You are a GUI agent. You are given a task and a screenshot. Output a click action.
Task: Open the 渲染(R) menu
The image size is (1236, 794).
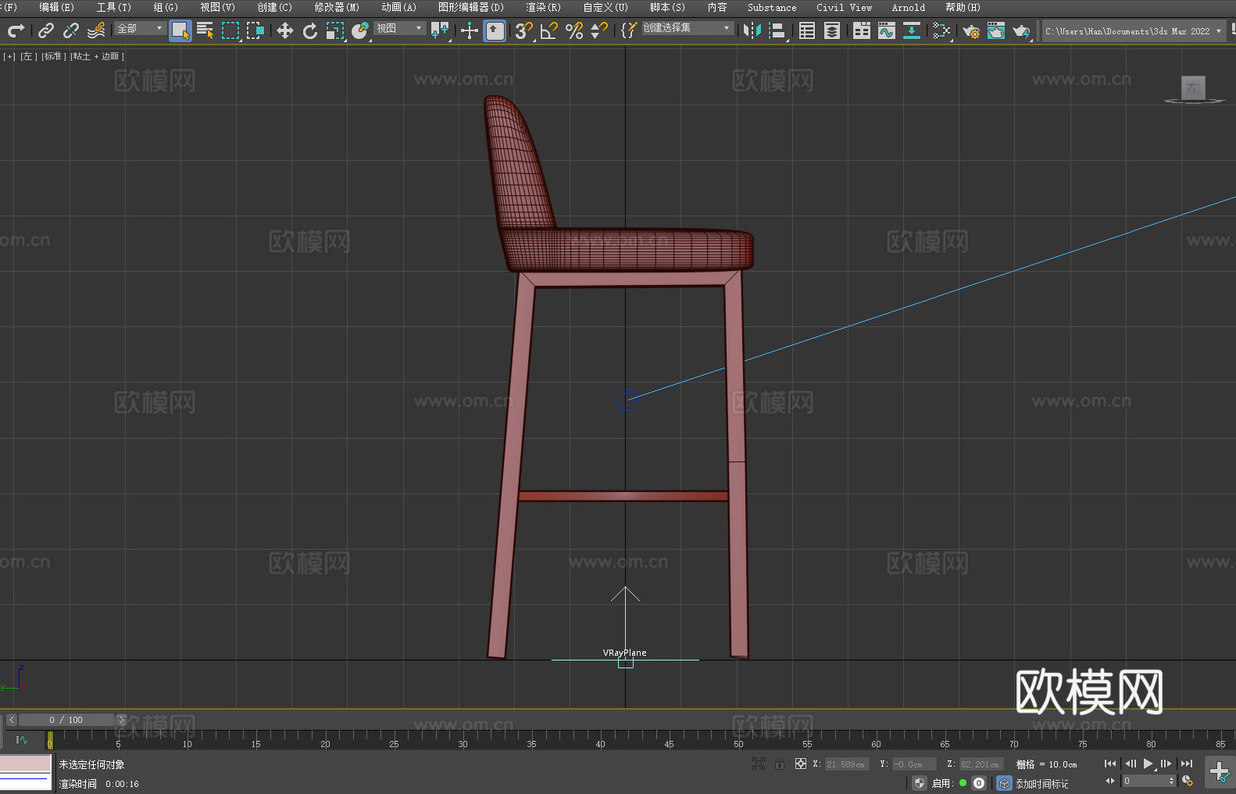click(x=543, y=7)
